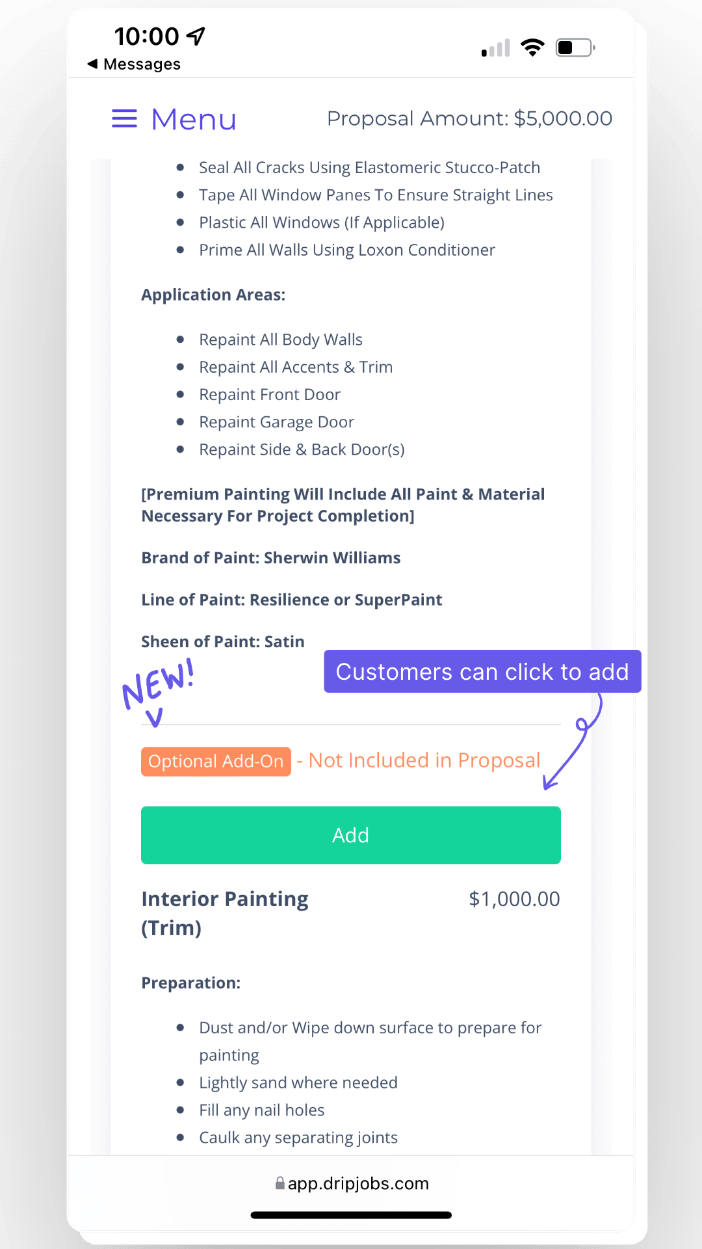Tap the app.dripjobs.com address bar

coord(357,1183)
